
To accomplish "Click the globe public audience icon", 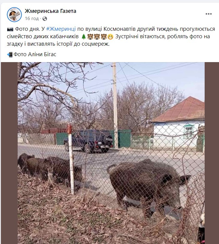I will pyautogui.click(x=45, y=19).
